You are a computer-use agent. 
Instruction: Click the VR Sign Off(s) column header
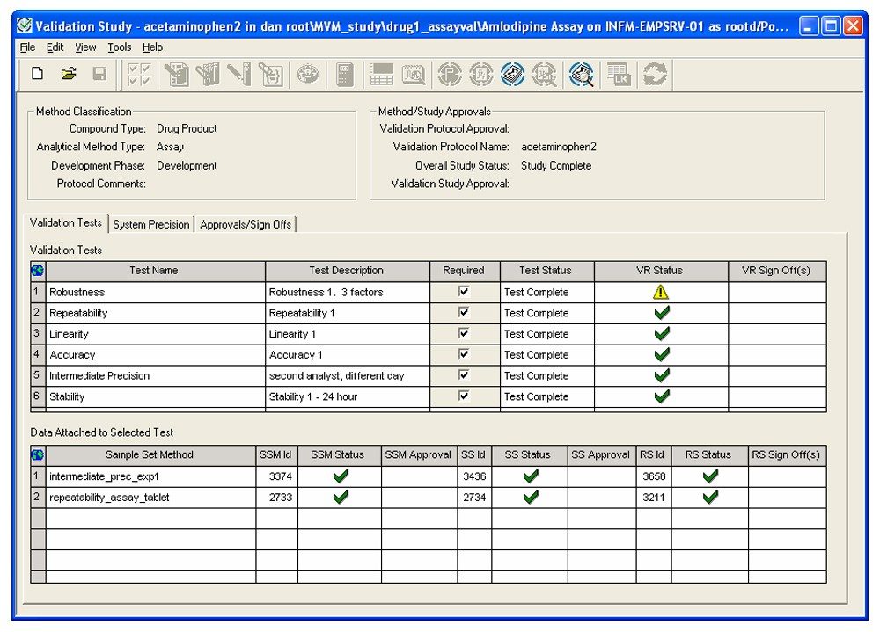pos(777,271)
